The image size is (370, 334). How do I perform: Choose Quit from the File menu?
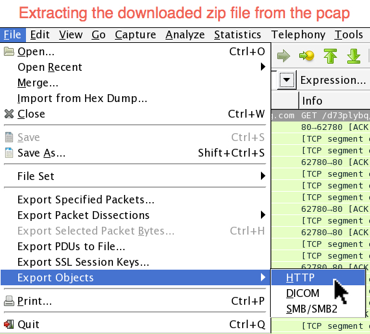(136, 324)
